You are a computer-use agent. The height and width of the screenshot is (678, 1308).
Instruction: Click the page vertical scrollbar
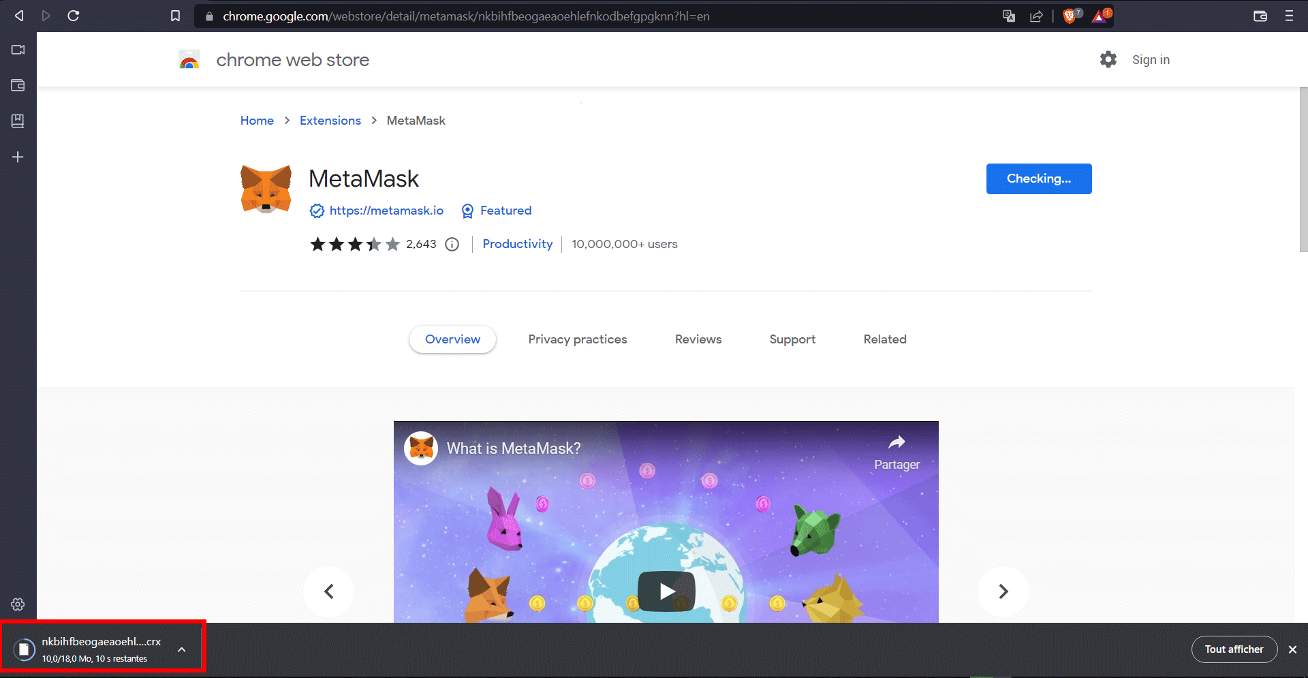pos(1303,170)
